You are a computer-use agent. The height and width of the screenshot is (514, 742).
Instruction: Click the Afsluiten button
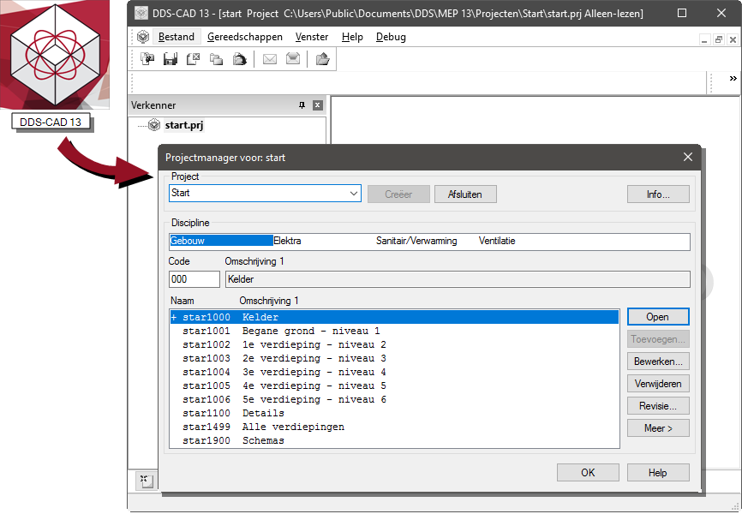coord(465,194)
